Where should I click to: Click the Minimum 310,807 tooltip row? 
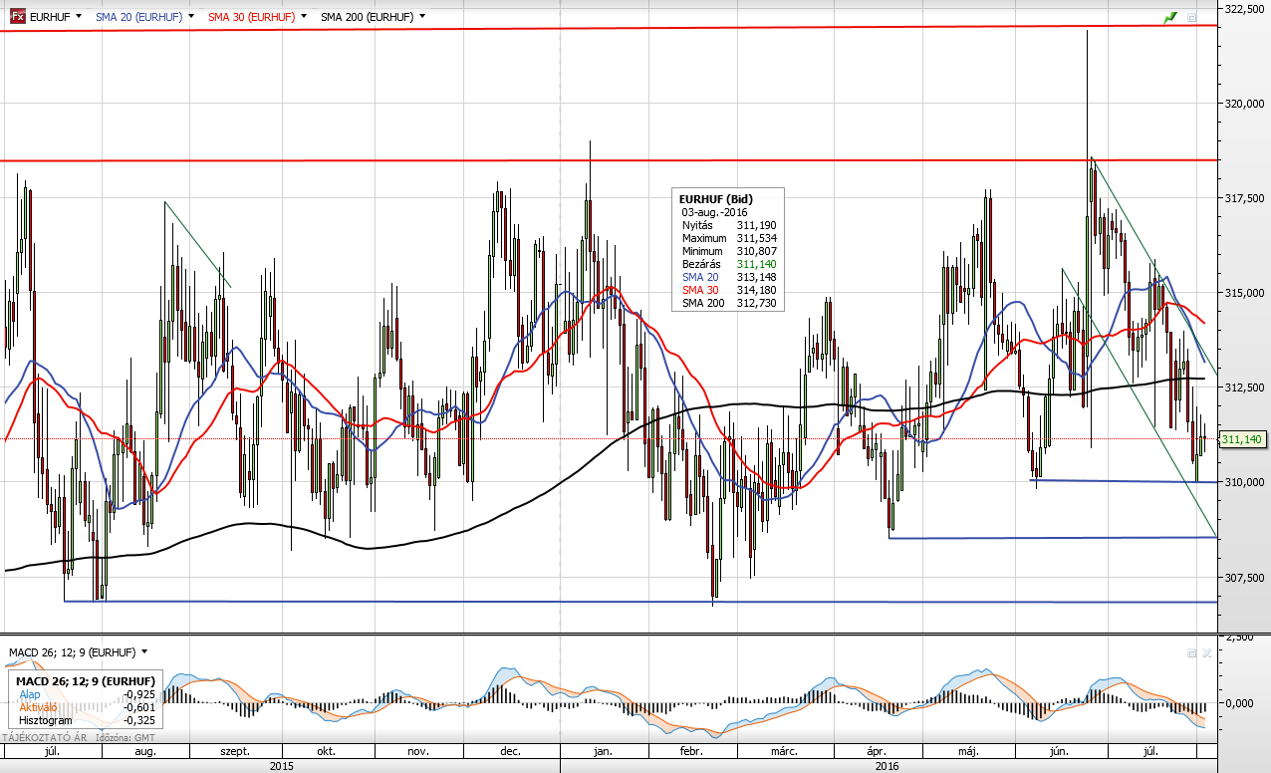pyautogui.click(x=729, y=251)
